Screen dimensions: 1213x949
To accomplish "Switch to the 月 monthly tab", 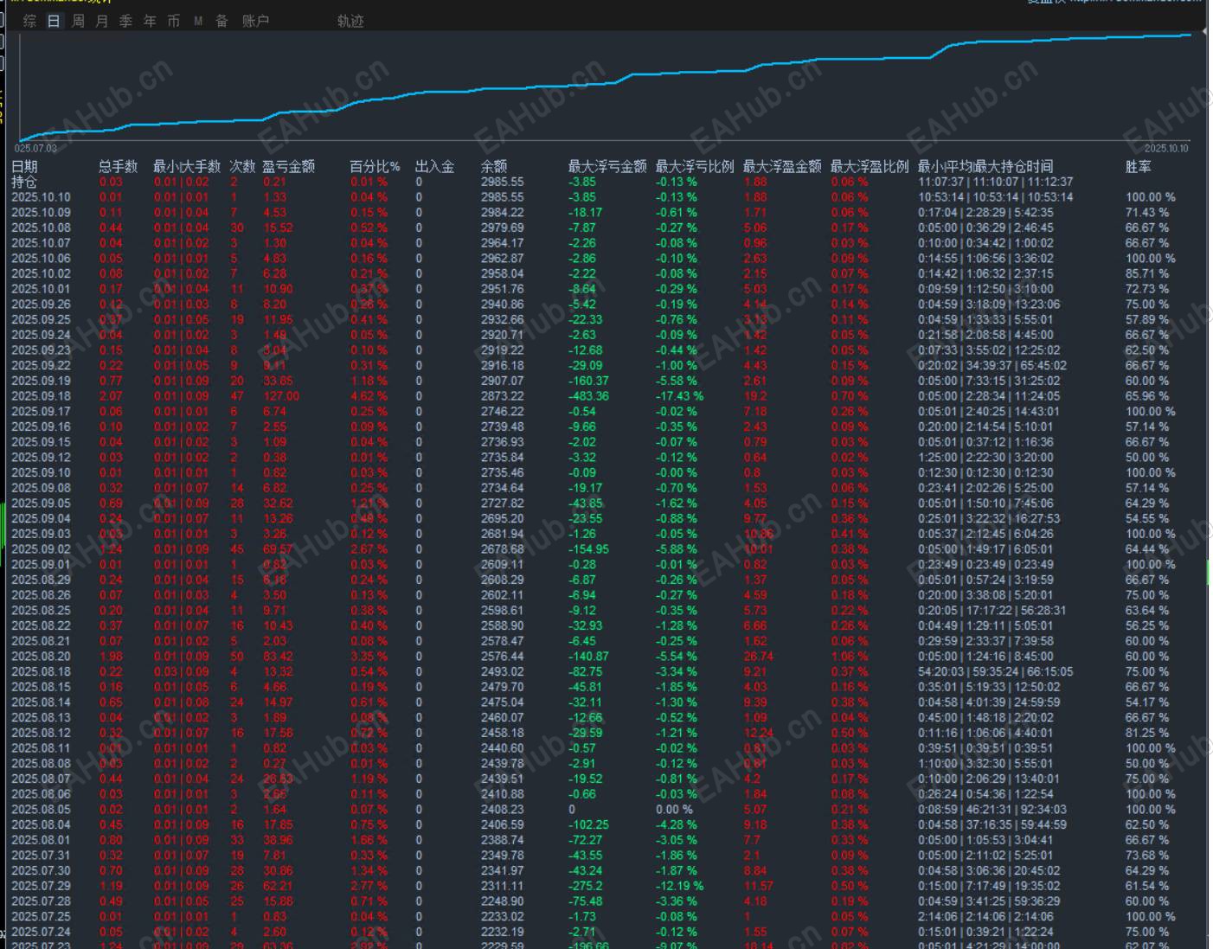I will tap(102, 21).
